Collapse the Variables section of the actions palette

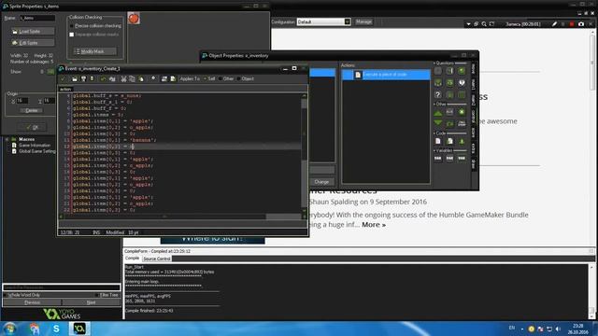434,150
